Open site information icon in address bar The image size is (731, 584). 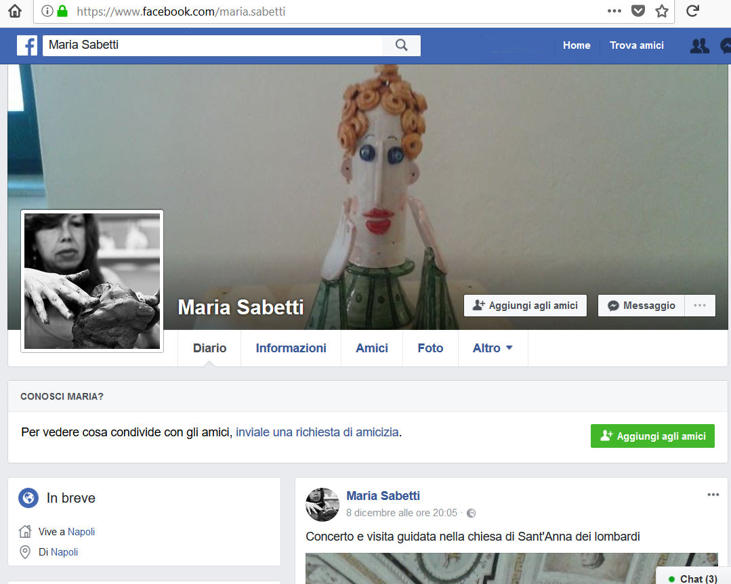pyautogui.click(x=47, y=11)
